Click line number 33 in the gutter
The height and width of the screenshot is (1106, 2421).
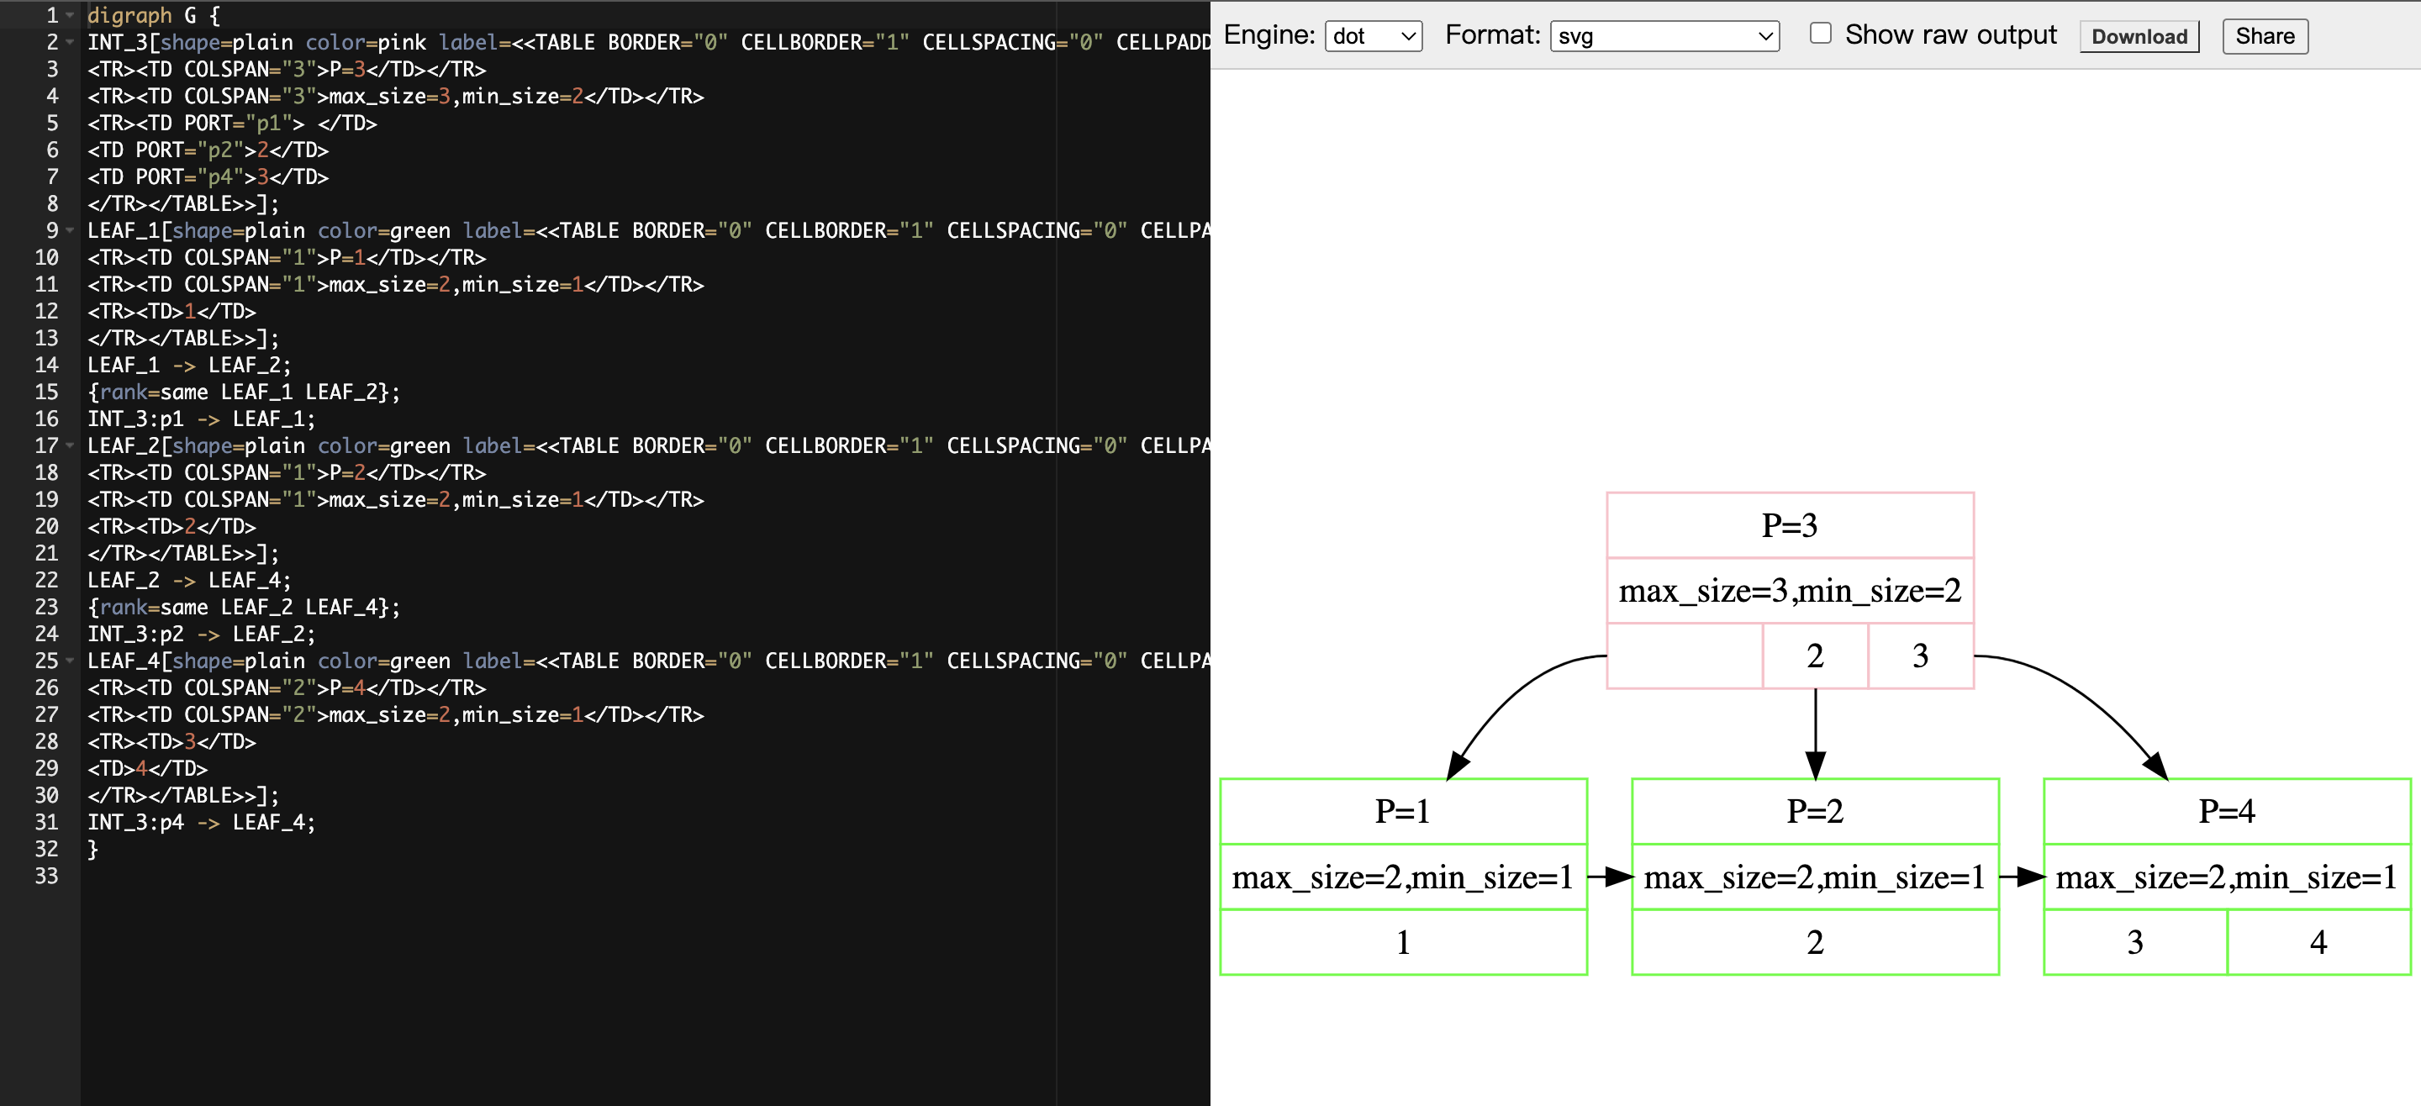(46, 876)
